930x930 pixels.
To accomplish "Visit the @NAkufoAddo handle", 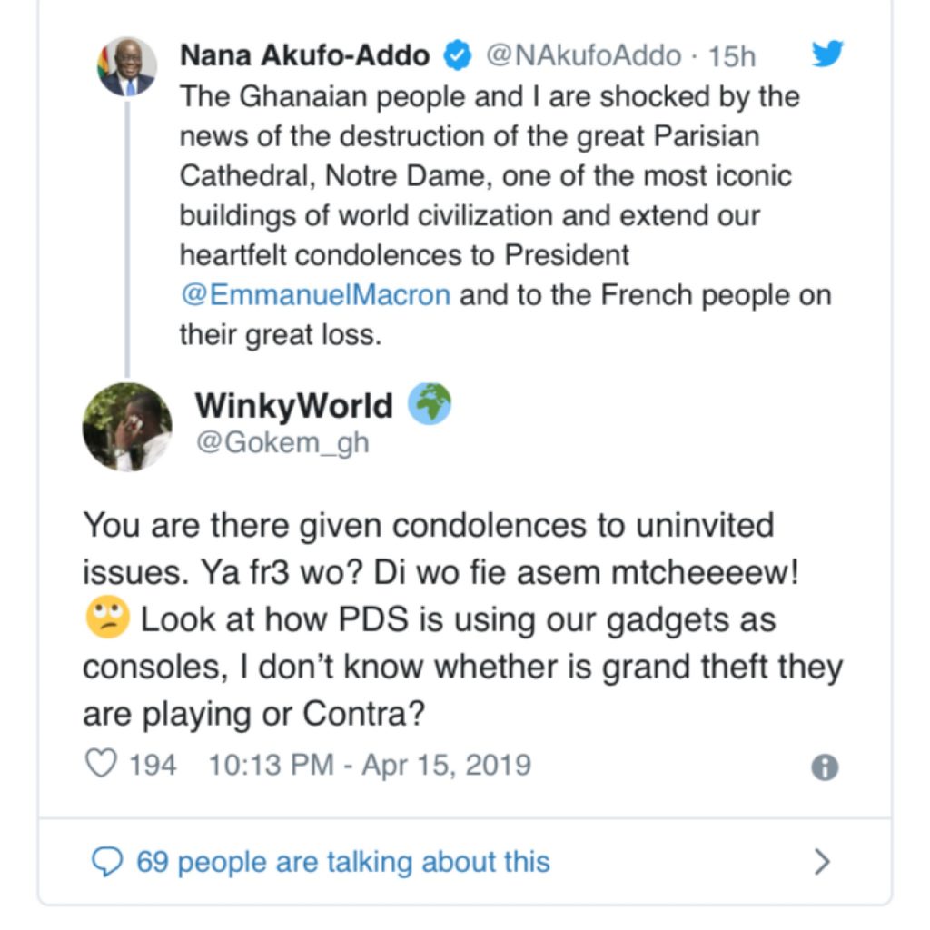I will (584, 56).
